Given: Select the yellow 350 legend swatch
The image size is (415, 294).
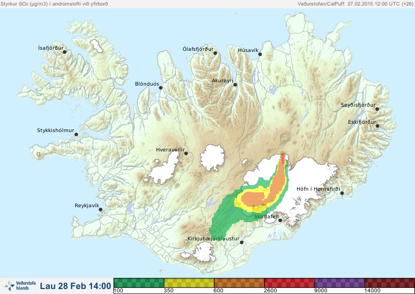Looking at the screenshot, I should point(189,283).
